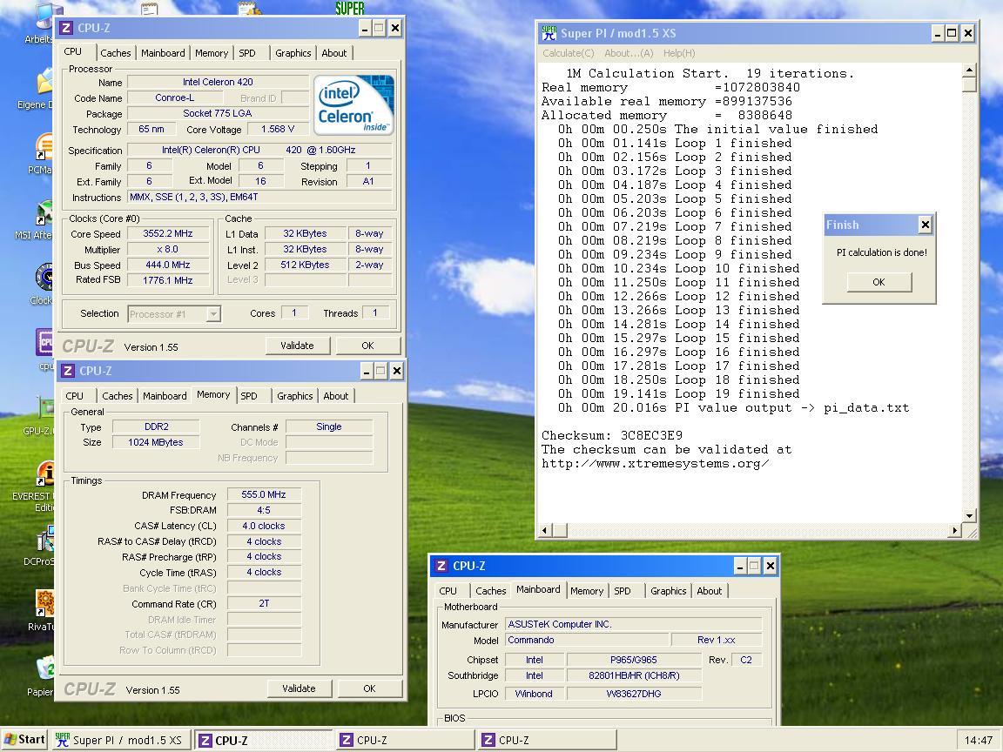Viewport: 1003px width, 752px height.
Task: Click the FSB:DRAM value 4:5
Action: click(x=264, y=510)
